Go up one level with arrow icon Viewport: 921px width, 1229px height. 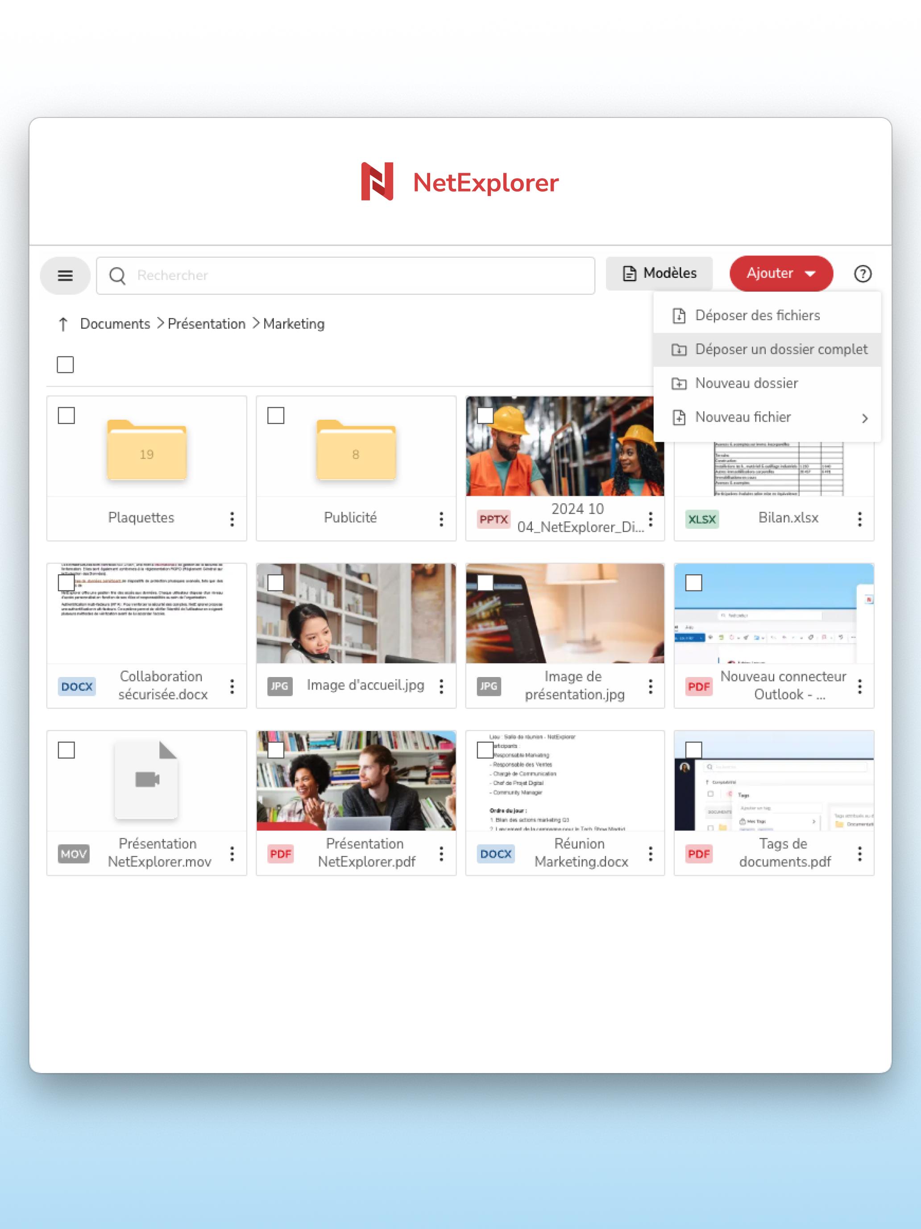(x=63, y=324)
